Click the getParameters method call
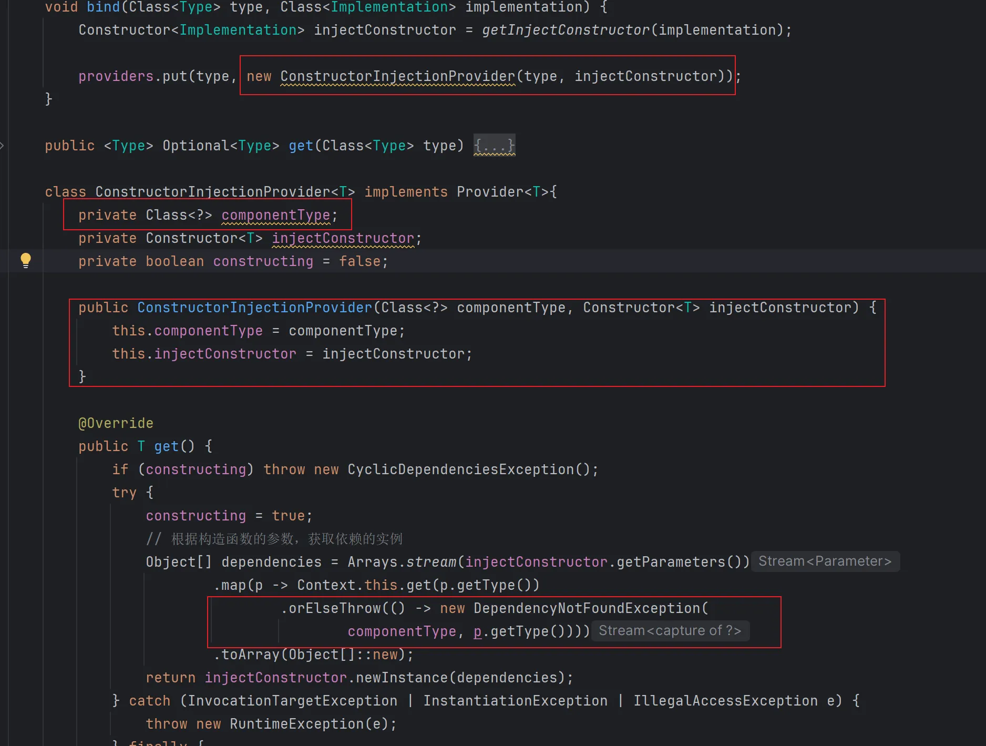The width and height of the screenshot is (986, 746). (x=671, y=562)
